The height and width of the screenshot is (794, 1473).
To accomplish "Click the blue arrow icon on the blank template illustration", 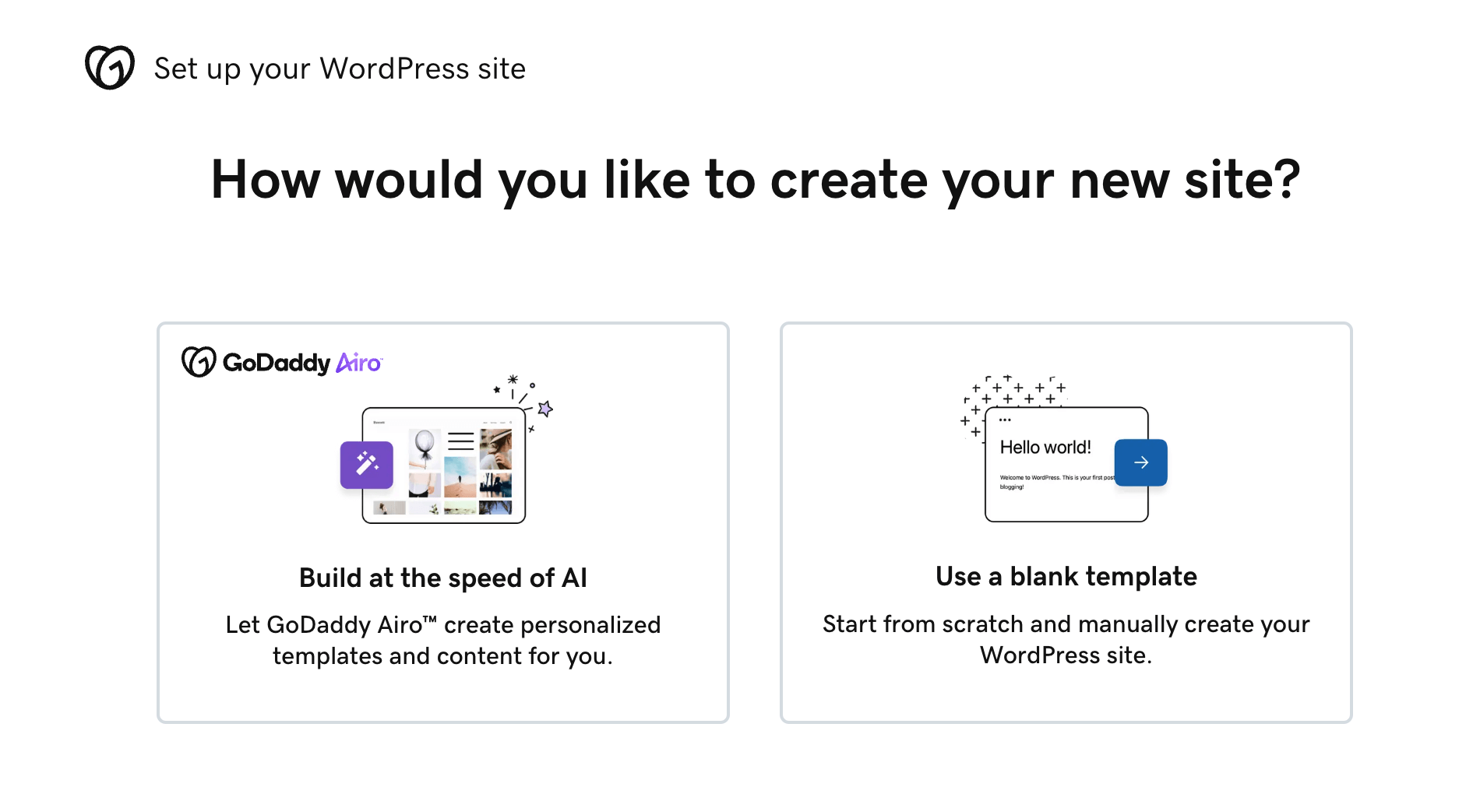I will click(1140, 462).
